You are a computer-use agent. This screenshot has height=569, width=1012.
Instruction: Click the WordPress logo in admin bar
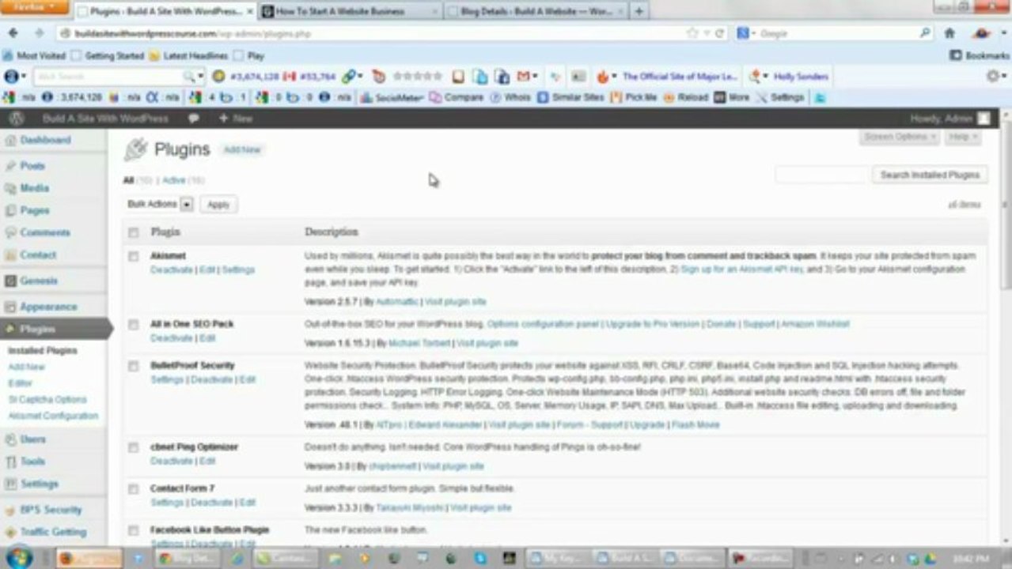16,119
